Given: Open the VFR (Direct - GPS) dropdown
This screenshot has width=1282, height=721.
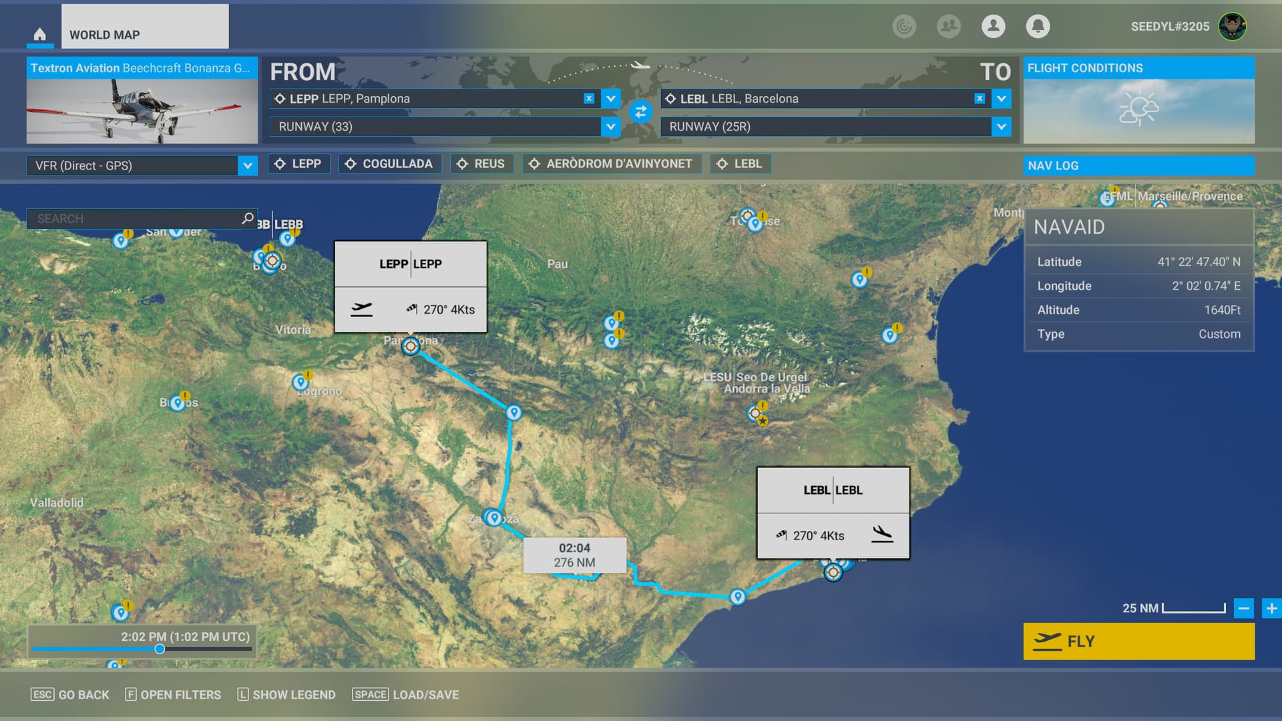Looking at the screenshot, I should 247,166.
